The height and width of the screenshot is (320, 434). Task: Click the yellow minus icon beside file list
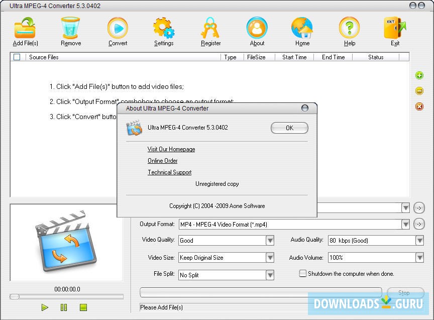coord(419,91)
